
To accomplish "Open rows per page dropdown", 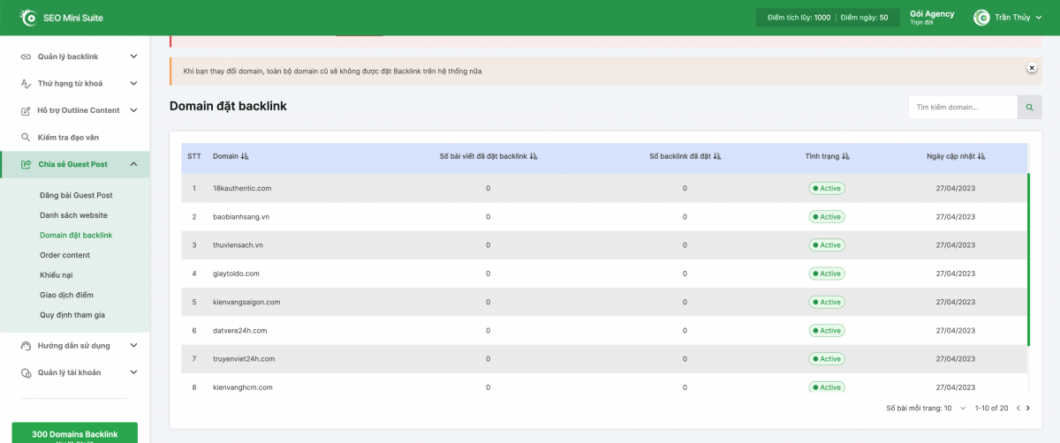I will click(963, 409).
